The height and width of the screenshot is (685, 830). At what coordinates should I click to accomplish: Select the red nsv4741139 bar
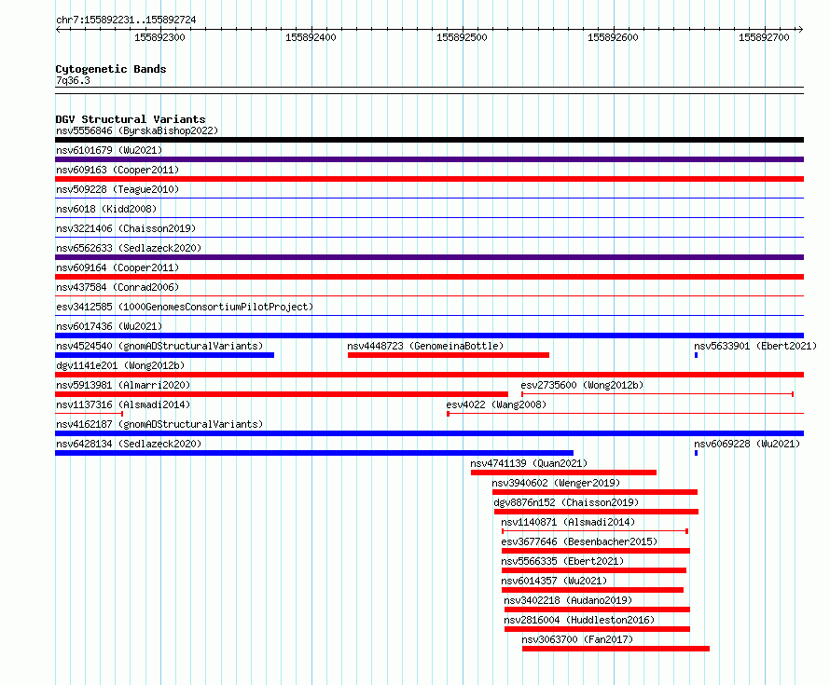point(563,473)
